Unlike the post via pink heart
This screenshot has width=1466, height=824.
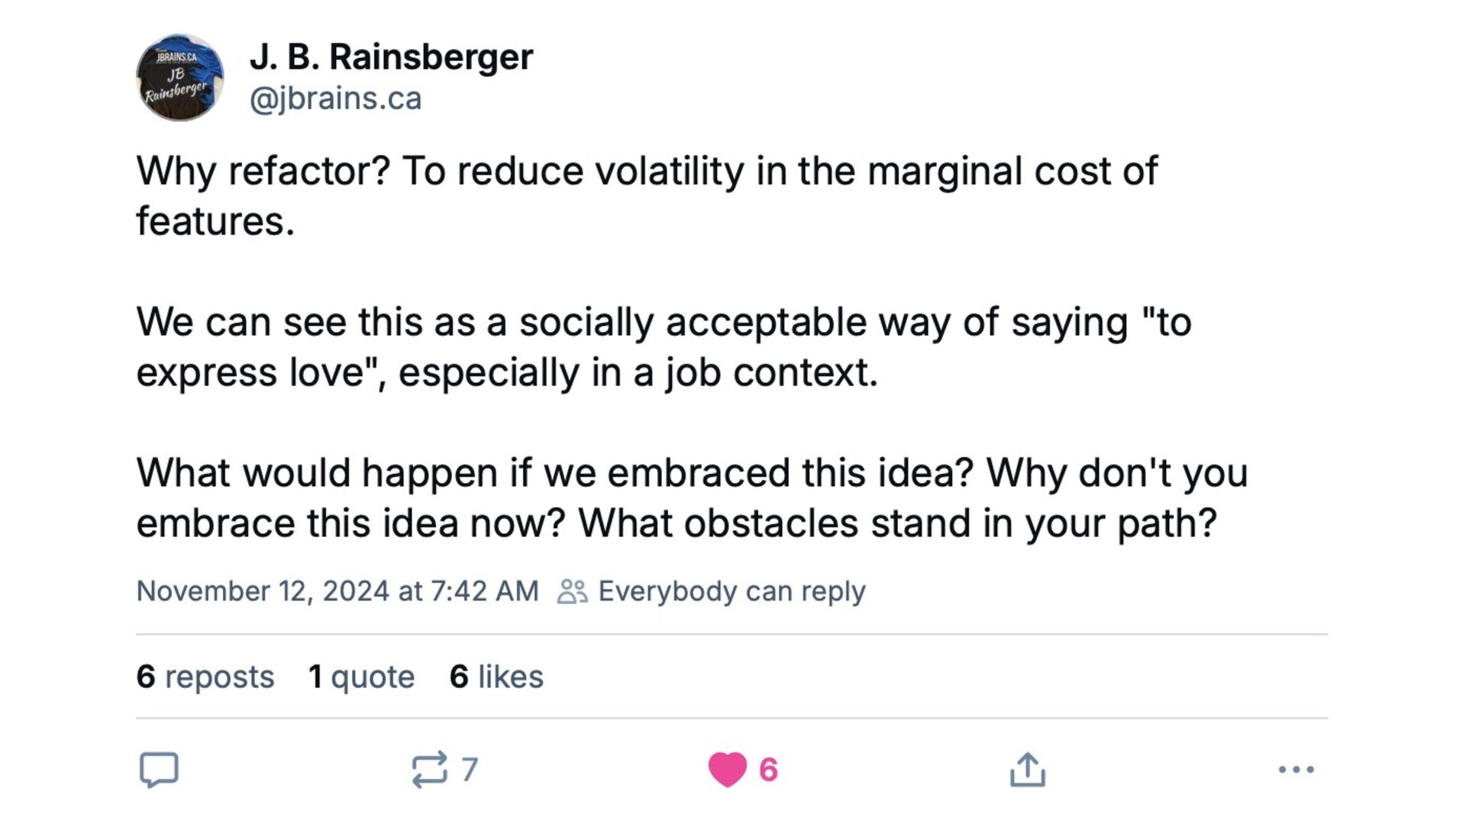[x=727, y=769]
